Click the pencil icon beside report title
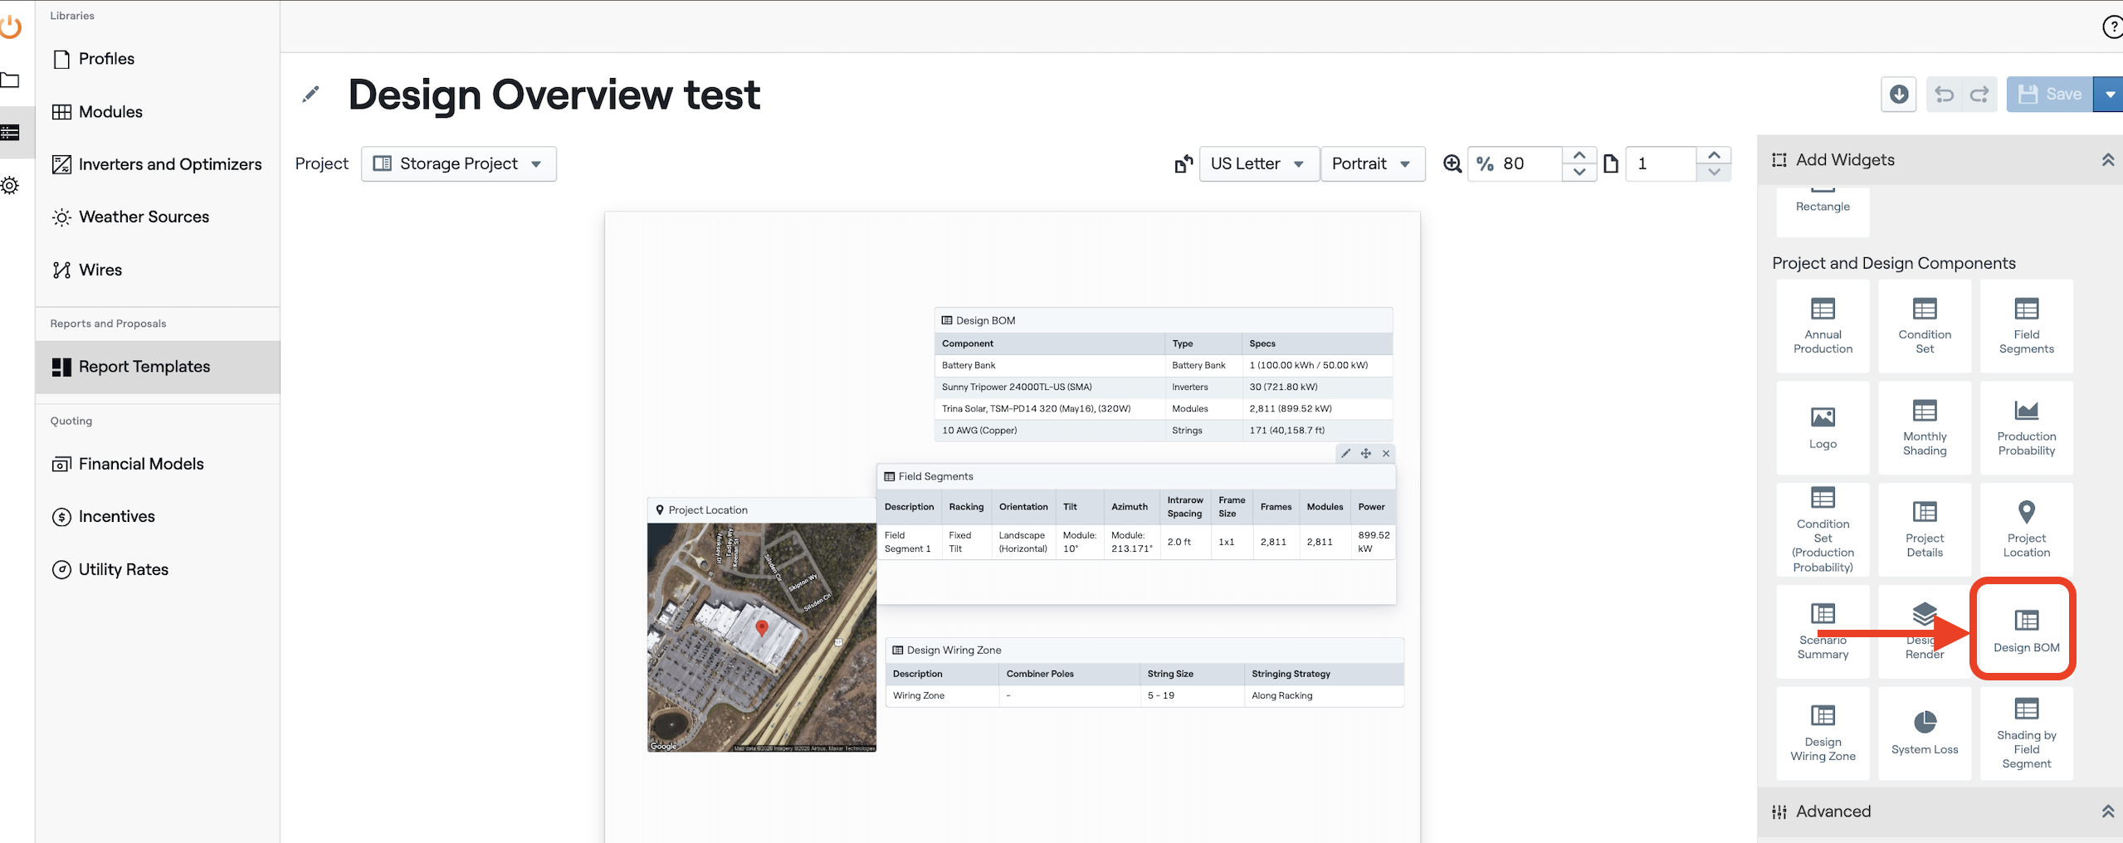 310,95
